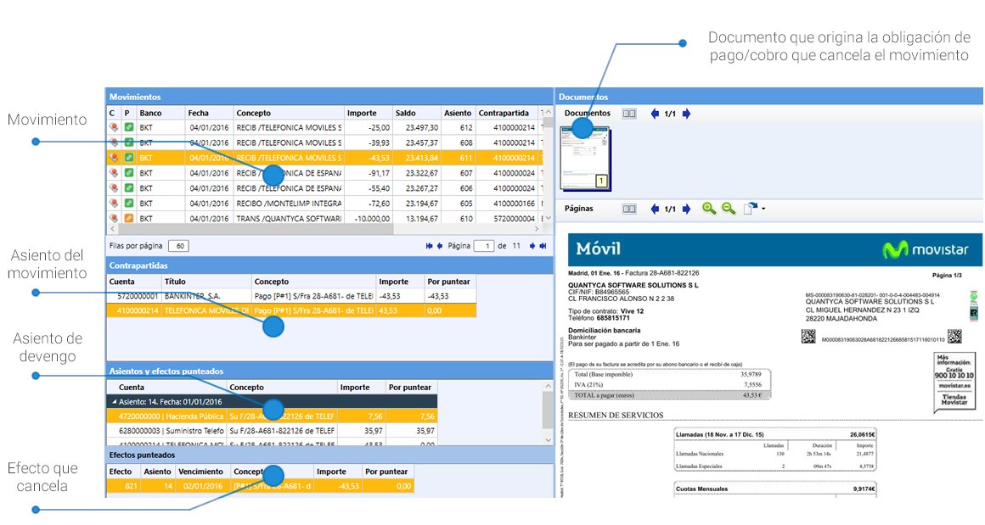Select the RECIBO /MONTELIMP INTEGRA movement row
The image size is (985, 525).
324,204
